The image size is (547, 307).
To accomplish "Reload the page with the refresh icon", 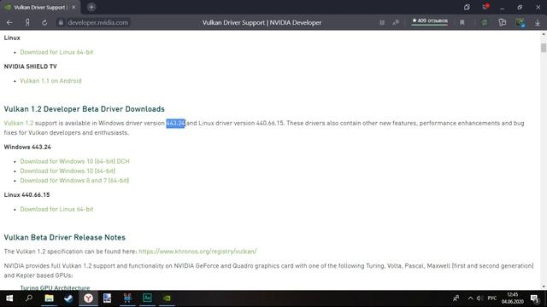I will click(44, 23).
